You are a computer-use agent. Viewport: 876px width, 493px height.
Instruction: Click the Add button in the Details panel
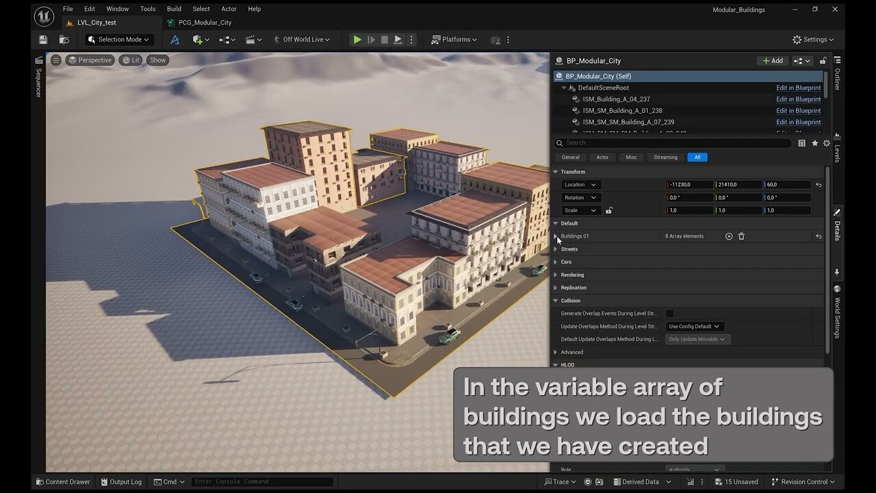(772, 60)
